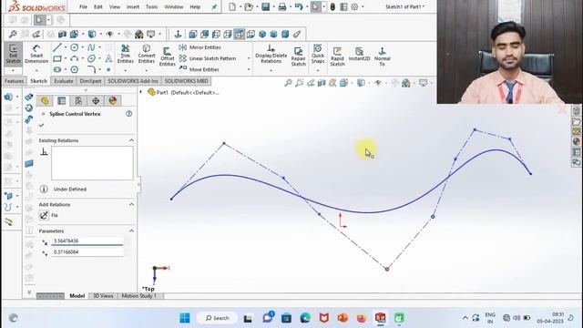Screen dimensions: 583x328
Task: Open the Tools menu
Action: point(151,6)
